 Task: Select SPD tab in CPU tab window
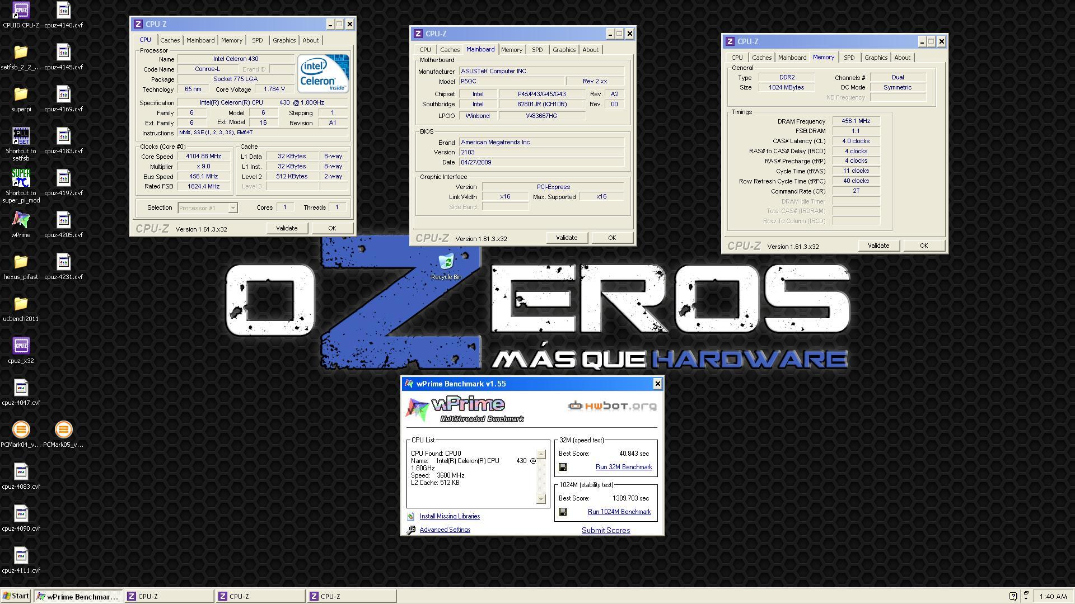point(257,40)
